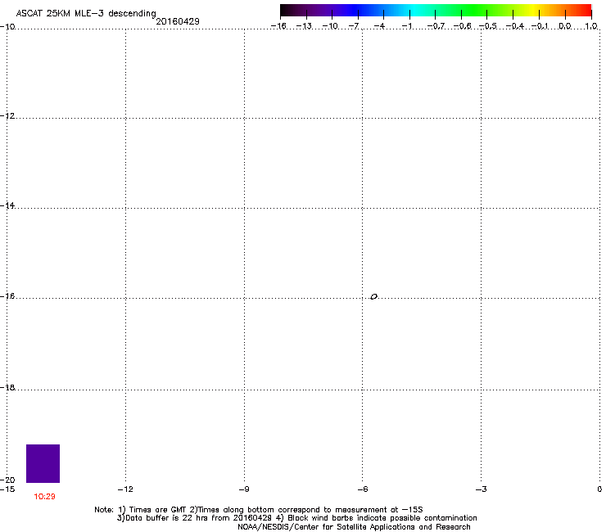Select the date 20160429 under the title
This screenshot has width=606, height=532.
click(178, 21)
